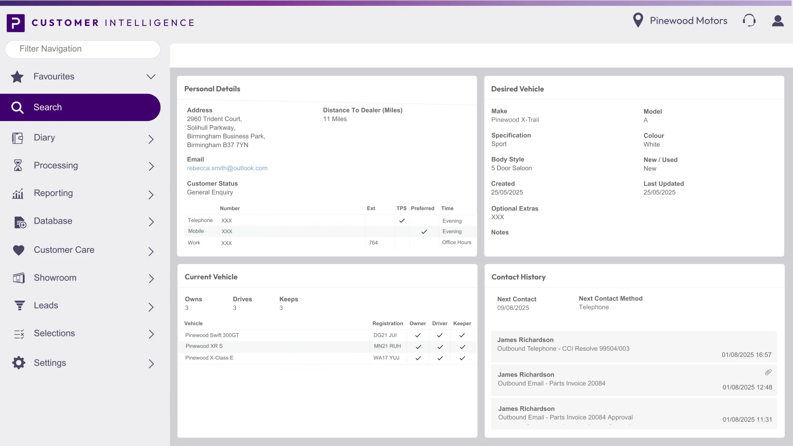Toggle TPS checkmark on Telephone row

coord(402,221)
